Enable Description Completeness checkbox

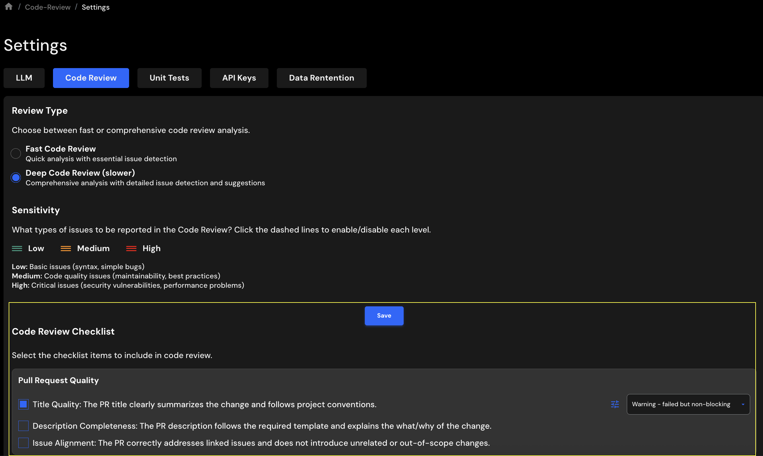[x=23, y=426]
